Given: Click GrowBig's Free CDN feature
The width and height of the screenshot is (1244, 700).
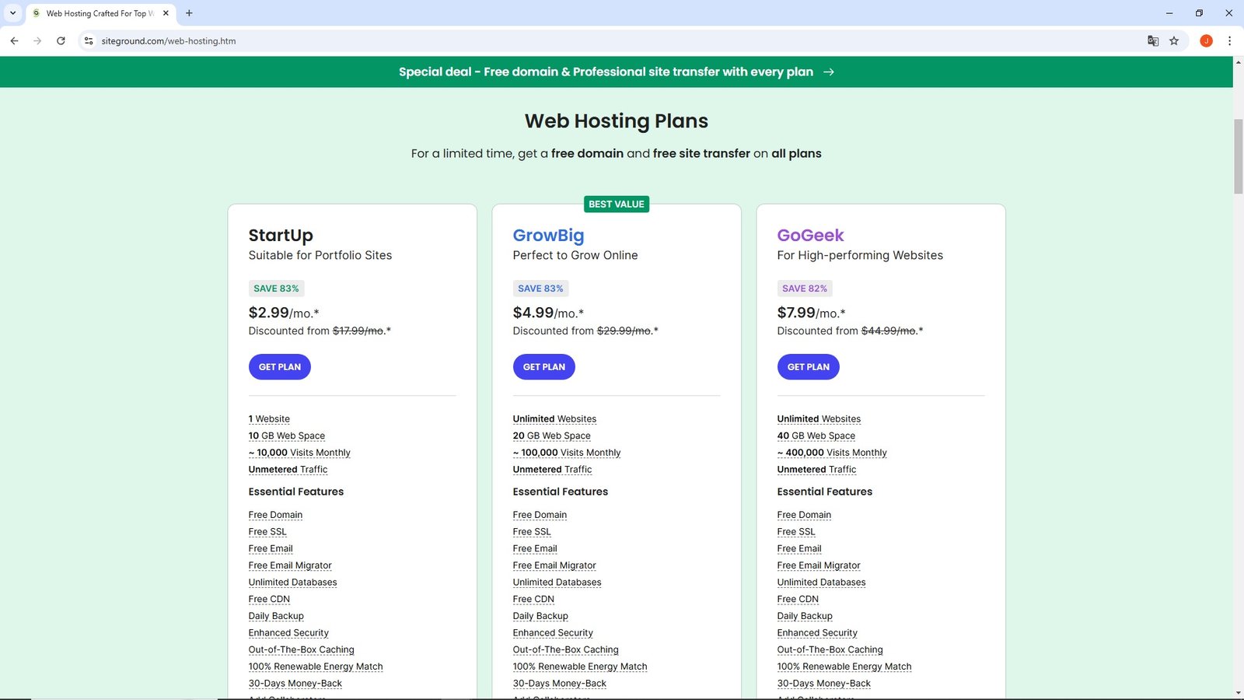Looking at the screenshot, I should (x=533, y=599).
